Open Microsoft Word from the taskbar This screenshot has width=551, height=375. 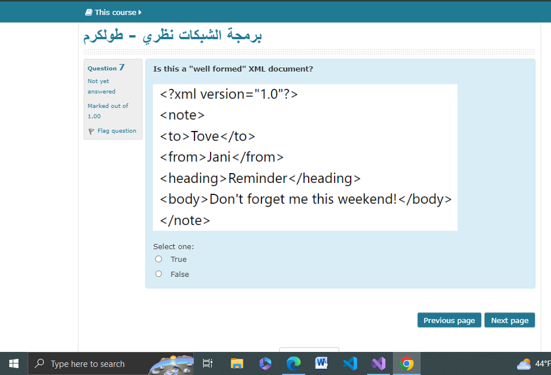coord(321,363)
